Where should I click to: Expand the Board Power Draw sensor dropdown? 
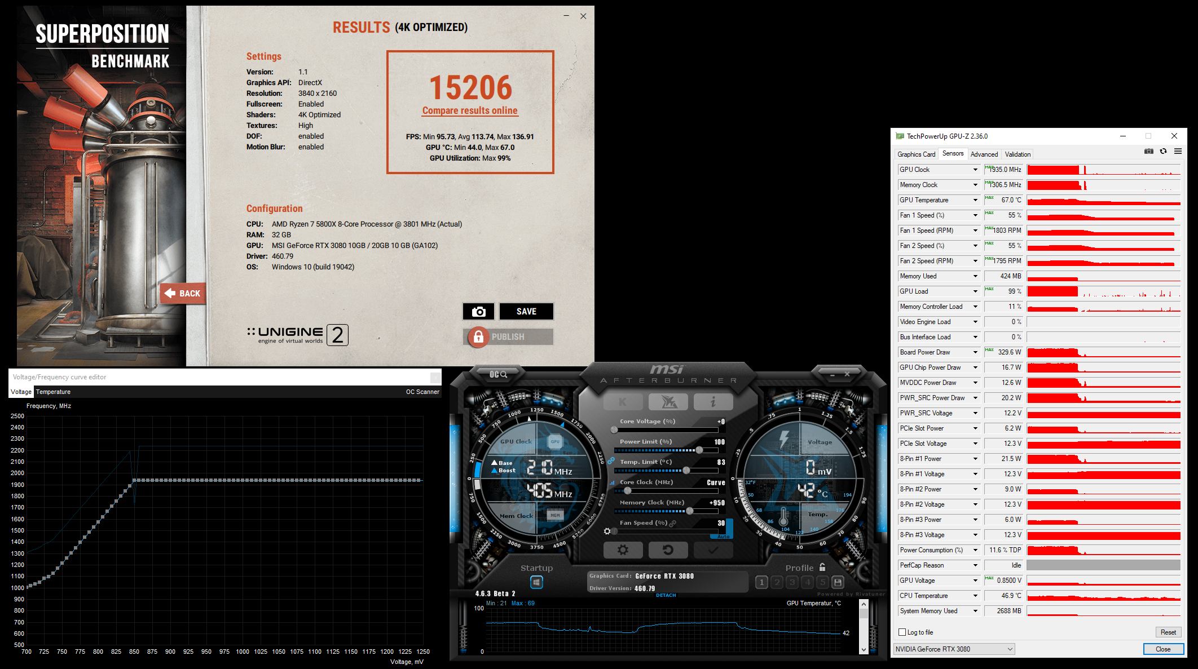tap(975, 352)
